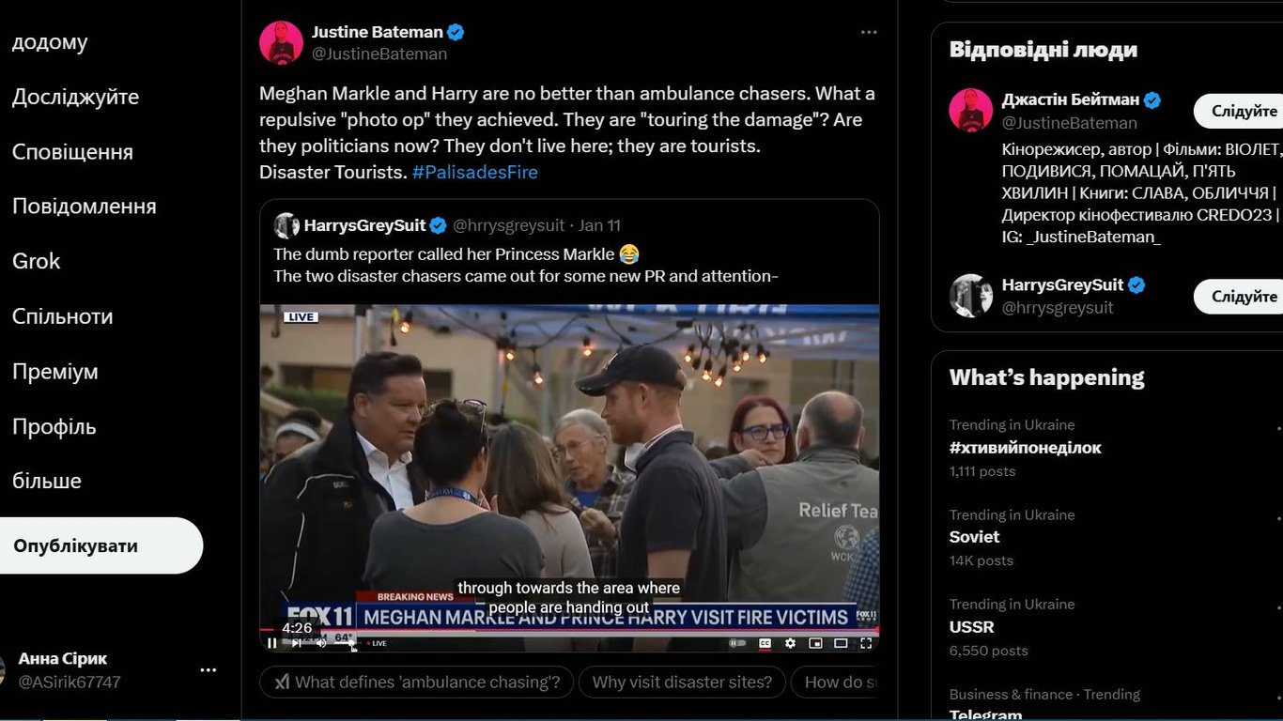Viewport: 1283px width, 721px height.
Task: Open the #PalisadesFire hashtag link
Action: (x=474, y=172)
